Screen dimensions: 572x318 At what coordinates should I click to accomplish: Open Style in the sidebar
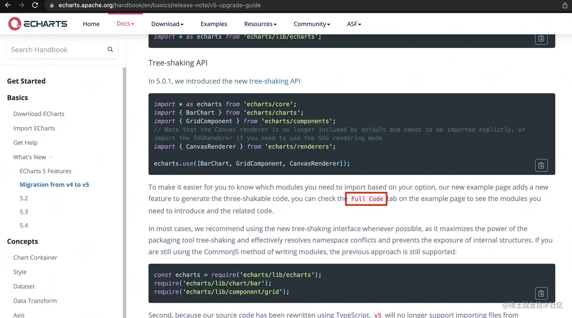[20, 272]
